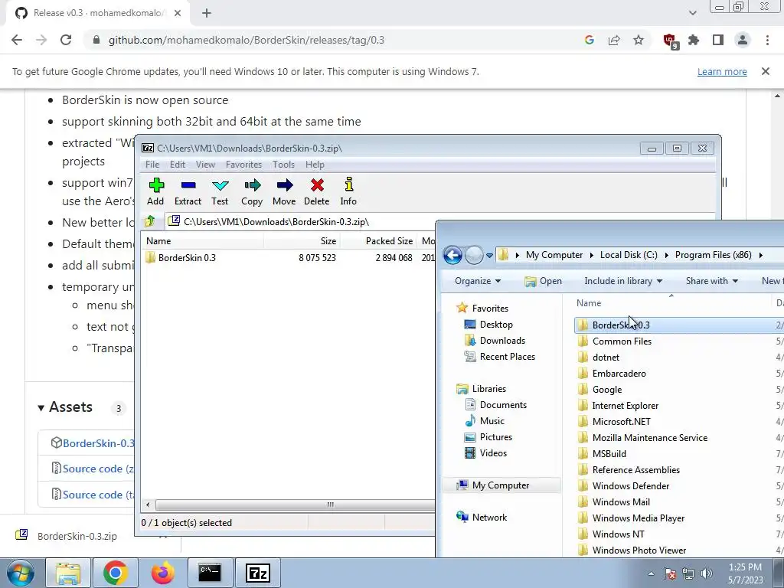Open the Help menu in 7-Zip
This screenshot has width=784, height=588.
pos(315,165)
